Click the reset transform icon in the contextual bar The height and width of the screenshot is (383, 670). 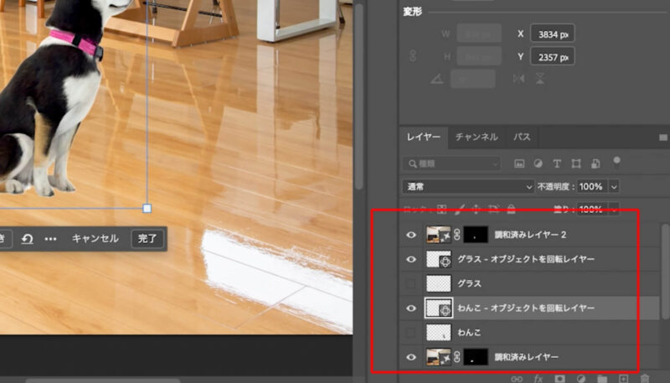[27, 239]
